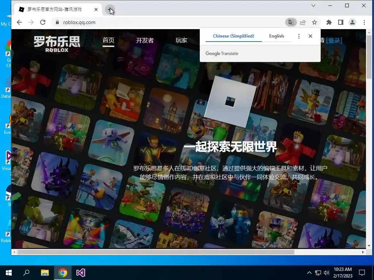This screenshot has width=374, height=280.
Task: Open the volume tray icon
Action: [327, 273]
